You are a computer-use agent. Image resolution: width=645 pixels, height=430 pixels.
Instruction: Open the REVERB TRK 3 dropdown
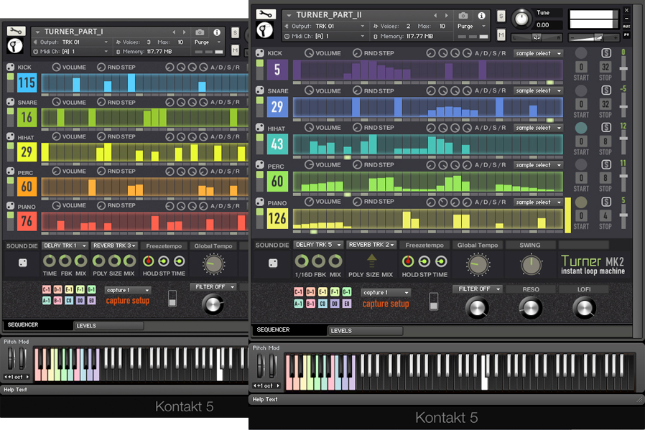click(x=113, y=246)
